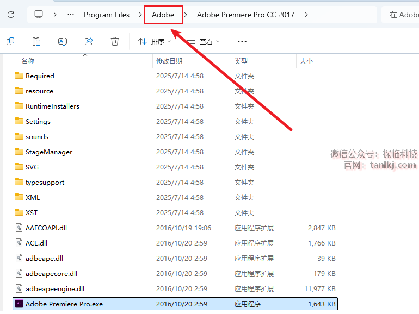Click the copy icon in toolbar

point(10,41)
